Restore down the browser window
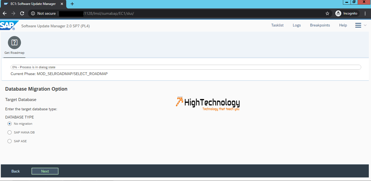 (354, 2)
